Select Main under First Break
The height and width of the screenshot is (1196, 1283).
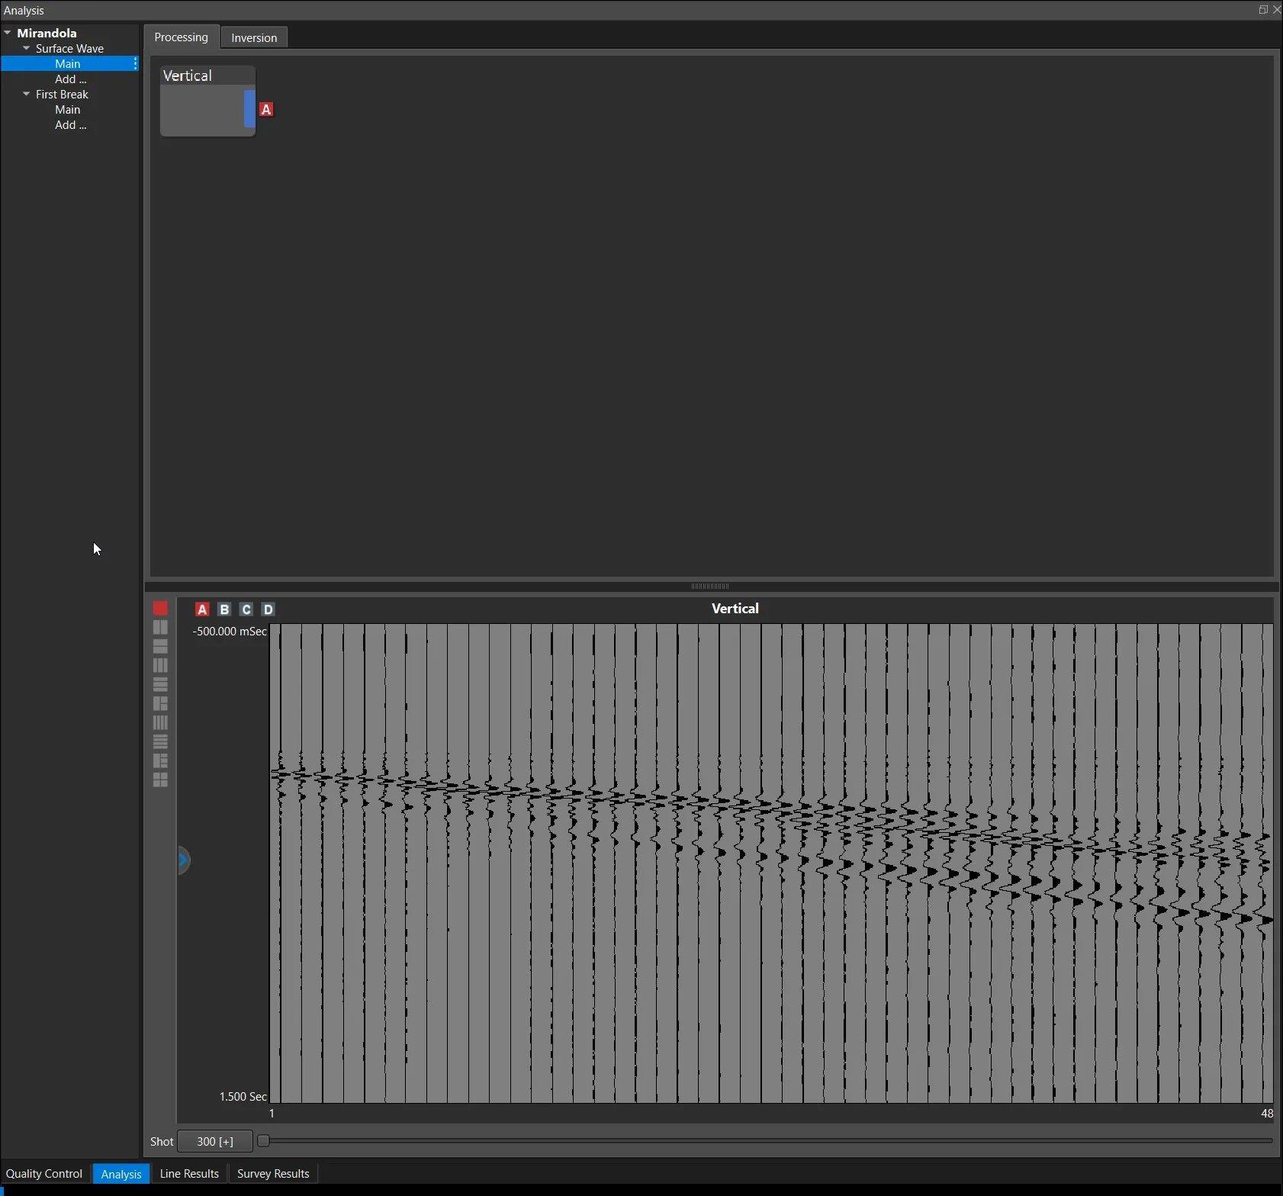67,110
